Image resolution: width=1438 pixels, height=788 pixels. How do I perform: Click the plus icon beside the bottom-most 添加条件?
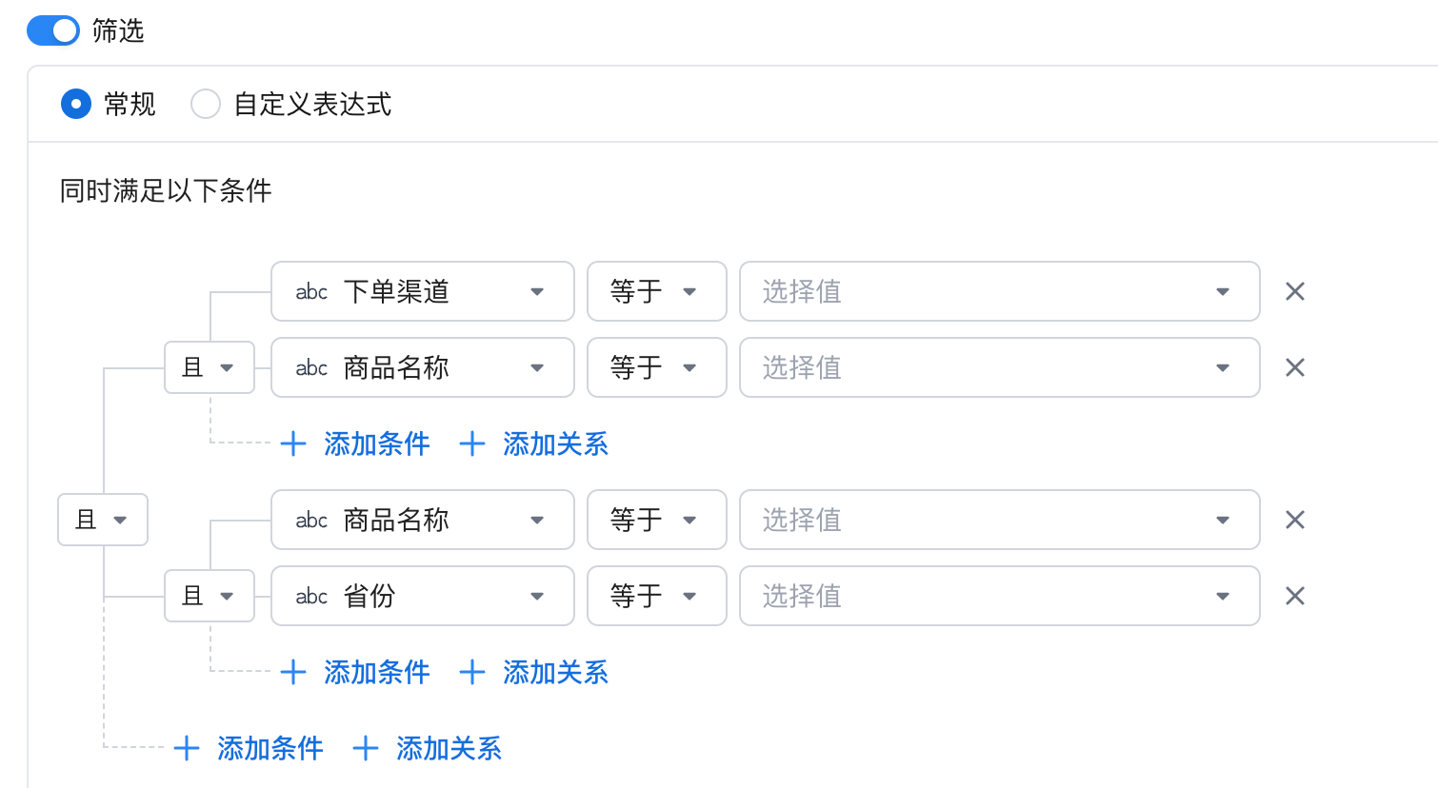(187, 748)
